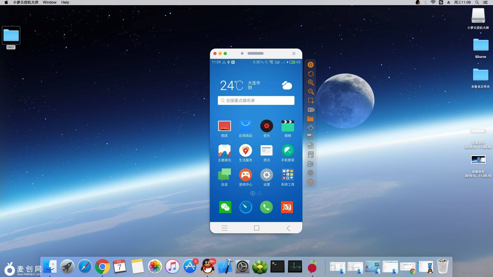This screenshot has height=277, width=493.
Task: Start screen recording with the camera icon
Action: 310,110
